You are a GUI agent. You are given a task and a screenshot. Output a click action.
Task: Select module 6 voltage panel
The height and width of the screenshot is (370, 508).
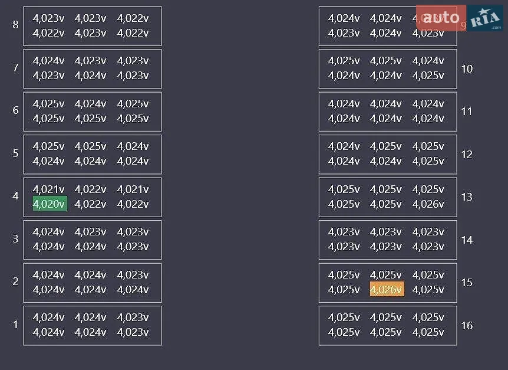point(93,112)
